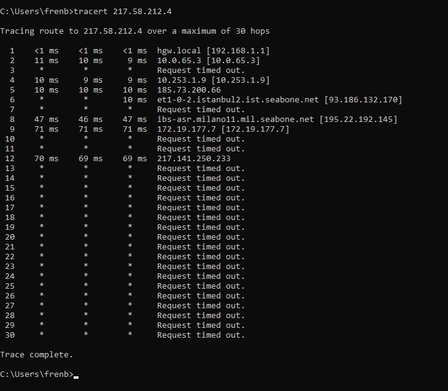Click the et1-0-2.istanbul2.ist.seabone.net hostname
The width and height of the screenshot is (448, 391).
[x=238, y=100]
